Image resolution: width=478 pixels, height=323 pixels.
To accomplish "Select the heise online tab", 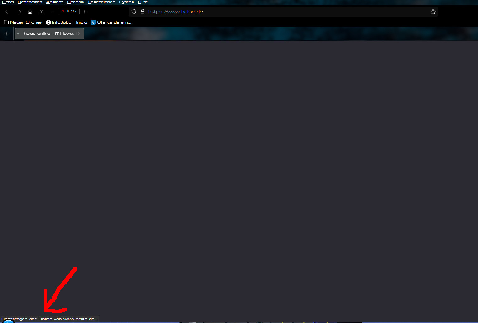I will [x=49, y=34].
